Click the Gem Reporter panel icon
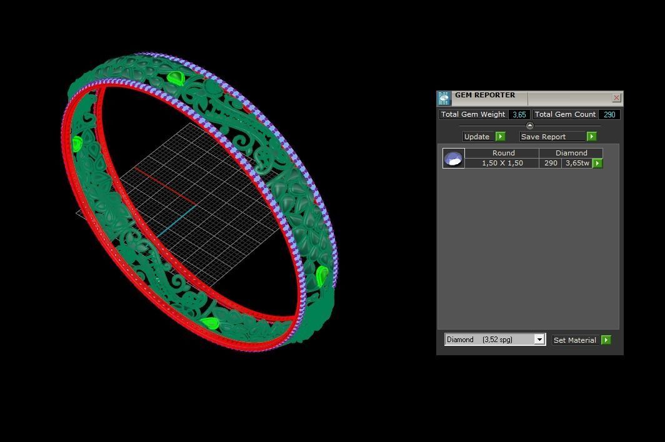 pos(444,98)
